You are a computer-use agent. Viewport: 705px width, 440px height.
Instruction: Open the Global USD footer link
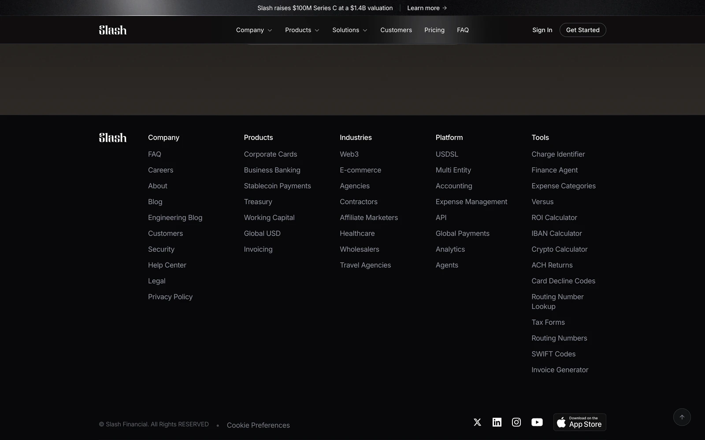[x=262, y=233]
